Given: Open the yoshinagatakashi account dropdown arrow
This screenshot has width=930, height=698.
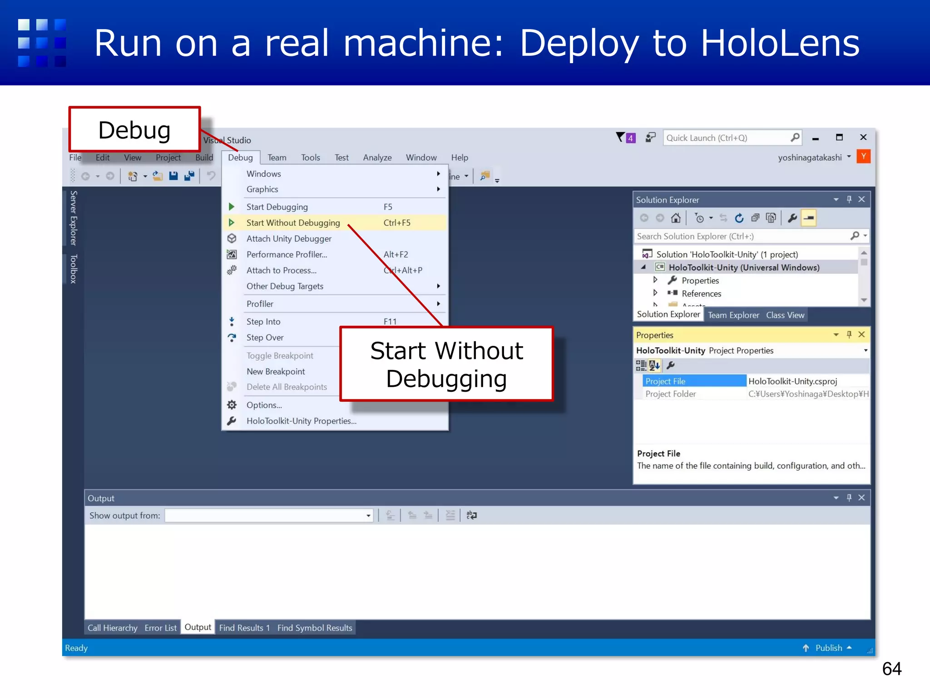Looking at the screenshot, I should click(x=849, y=157).
